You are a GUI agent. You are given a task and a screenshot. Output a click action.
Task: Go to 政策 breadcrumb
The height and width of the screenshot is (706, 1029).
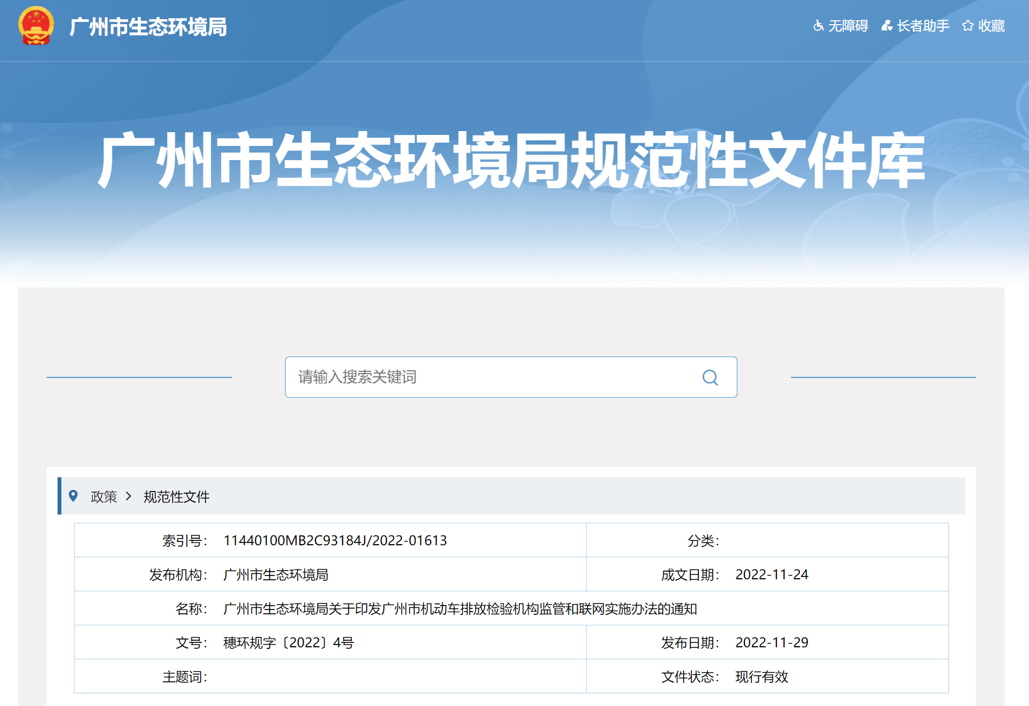[x=104, y=496]
